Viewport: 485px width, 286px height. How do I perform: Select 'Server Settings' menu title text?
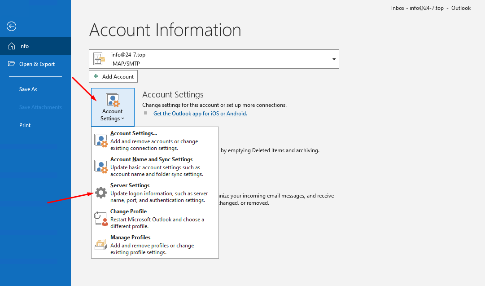[x=130, y=185]
